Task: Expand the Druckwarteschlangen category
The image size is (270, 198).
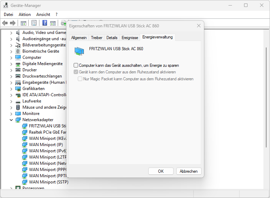Action: click(x=11, y=76)
